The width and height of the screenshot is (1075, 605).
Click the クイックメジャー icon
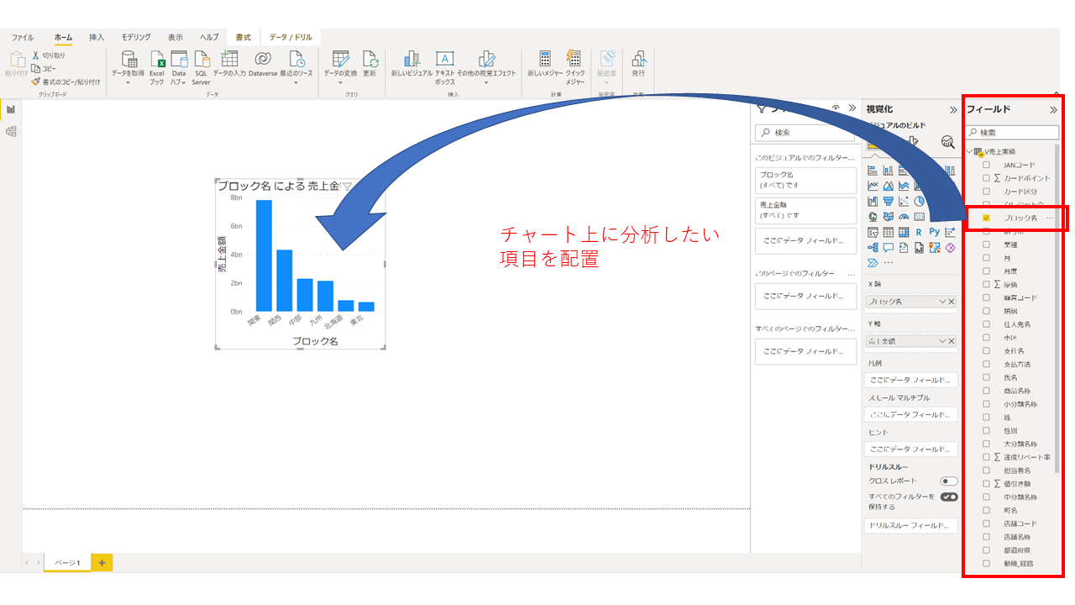pos(574,59)
